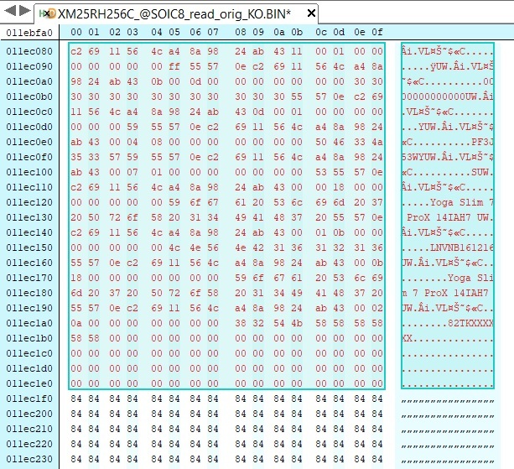Click byte 50 in row 011ec0e0

click(321, 142)
